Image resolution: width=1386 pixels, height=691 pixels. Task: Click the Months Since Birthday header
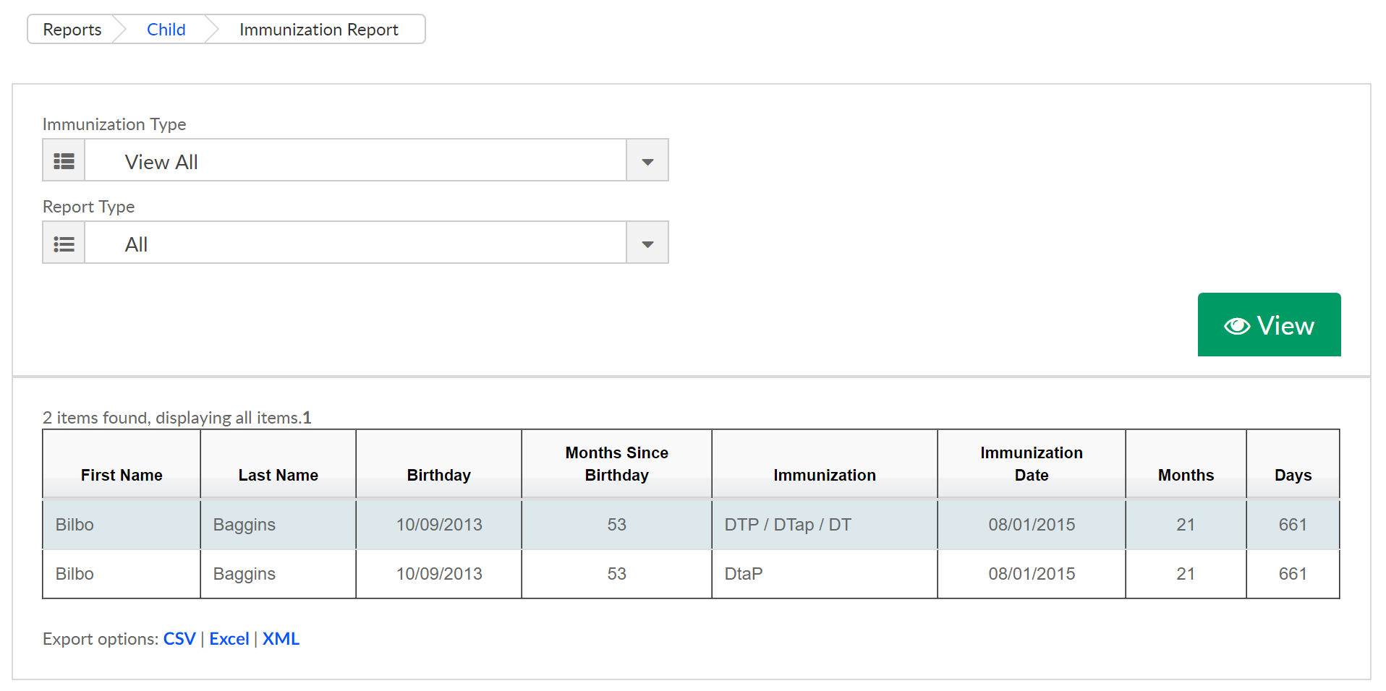click(x=616, y=464)
